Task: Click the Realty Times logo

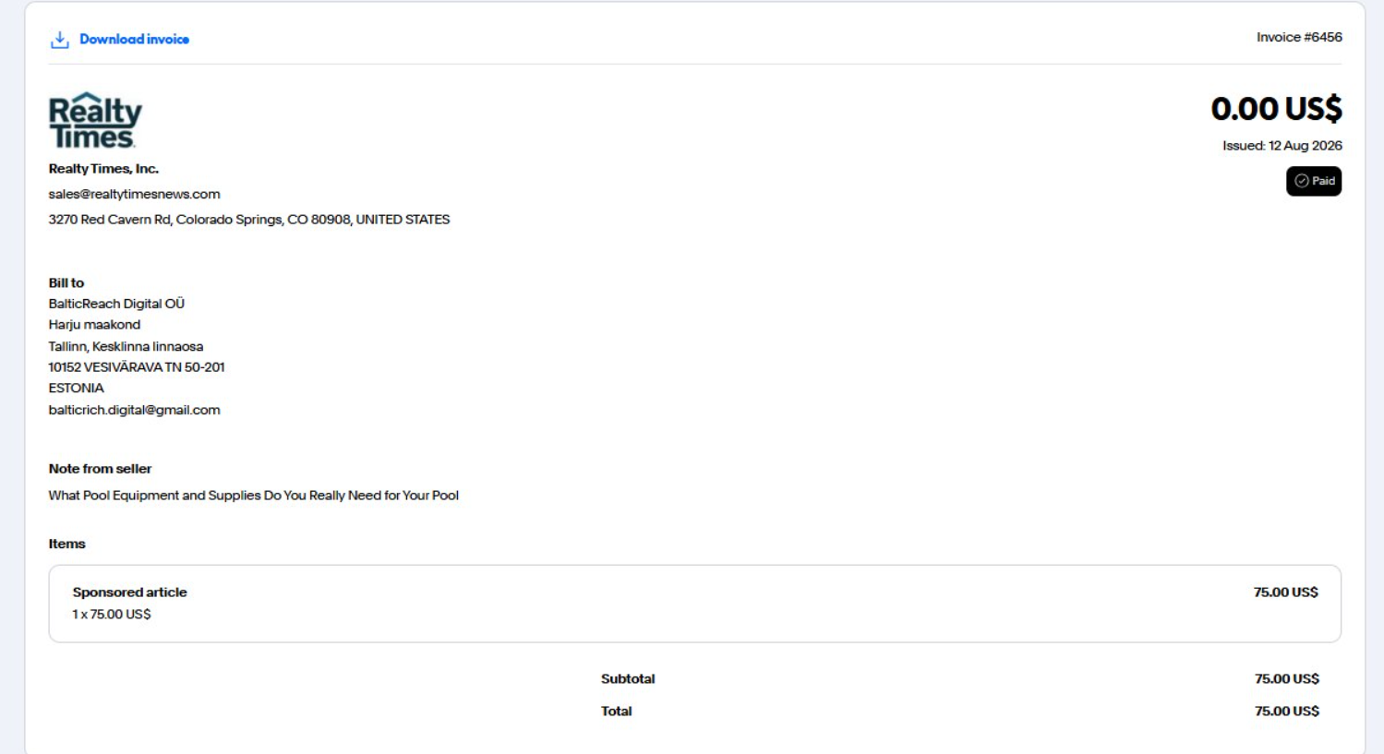Action: (x=95, y=120)
